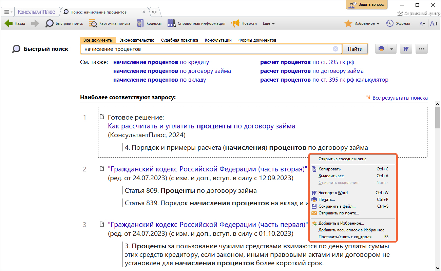Go back with the green Назад arrow
Screen dimensions: 441x271
pyautogui.click(x=15, y=23)
